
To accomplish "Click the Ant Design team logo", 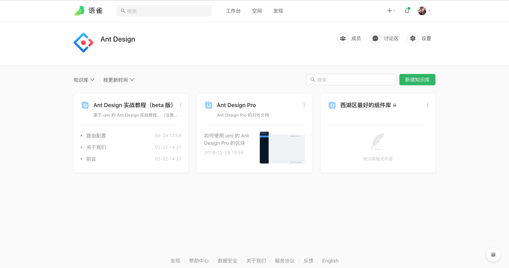I will point(83,43).
